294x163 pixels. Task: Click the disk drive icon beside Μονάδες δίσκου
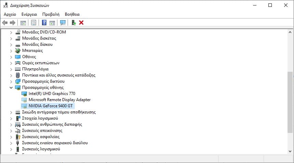pyautogui.click(x=18, y=45)
